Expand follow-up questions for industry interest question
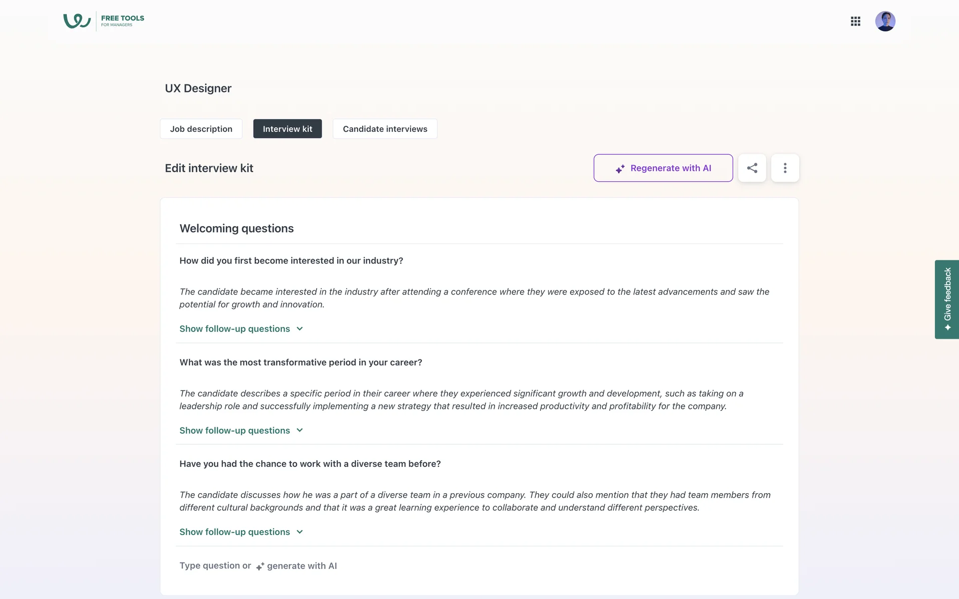The image size is (959, 599). [x=241, y=329]
